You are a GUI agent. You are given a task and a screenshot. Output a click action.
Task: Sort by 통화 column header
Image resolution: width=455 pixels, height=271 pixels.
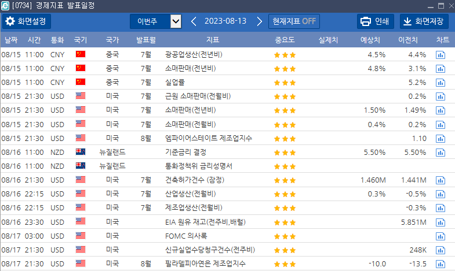[x=57, y=40]
